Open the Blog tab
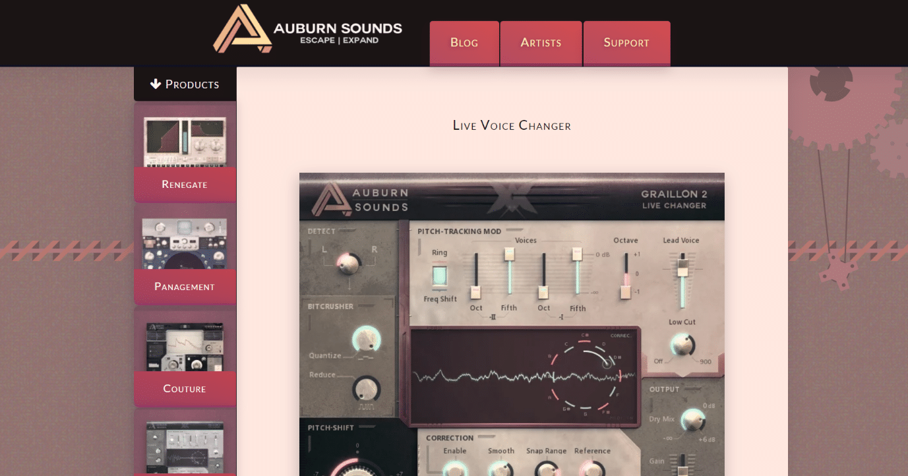 tap(464, 43)
